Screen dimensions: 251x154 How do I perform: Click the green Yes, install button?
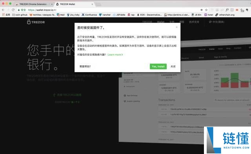point(158,67)
